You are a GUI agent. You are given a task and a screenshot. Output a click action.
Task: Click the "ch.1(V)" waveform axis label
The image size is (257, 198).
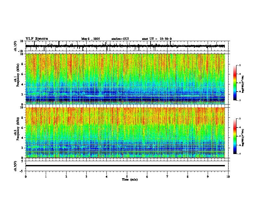(x=16, y=46)
